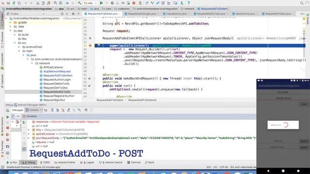The height and width of the screenshot is (174, 310).
Task: Tap the emulator Home circle button
Action: tap(283, 171)
